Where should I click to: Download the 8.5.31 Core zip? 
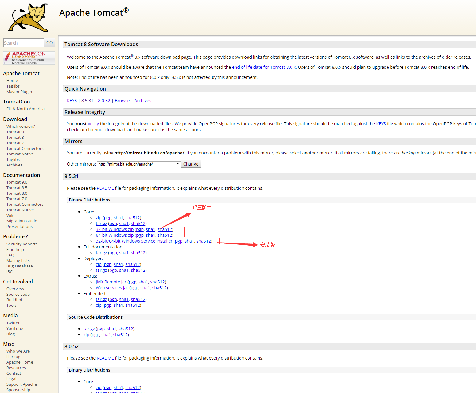99,218
